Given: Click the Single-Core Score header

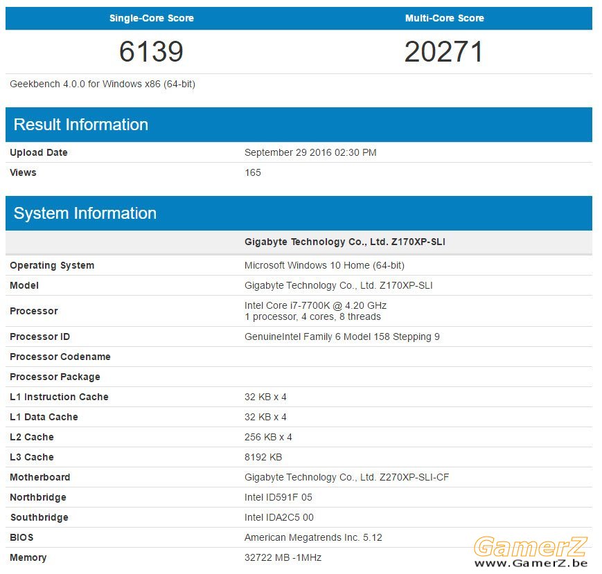Looking at the screenshot, I should pyautogui.click(x=152, y=18).
